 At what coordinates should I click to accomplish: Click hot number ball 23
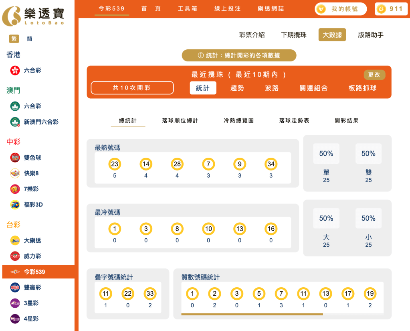[114, 164]
